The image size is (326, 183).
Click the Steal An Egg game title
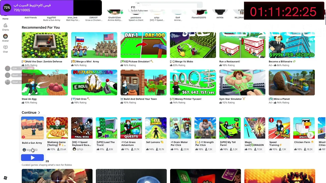click(29, 99)
